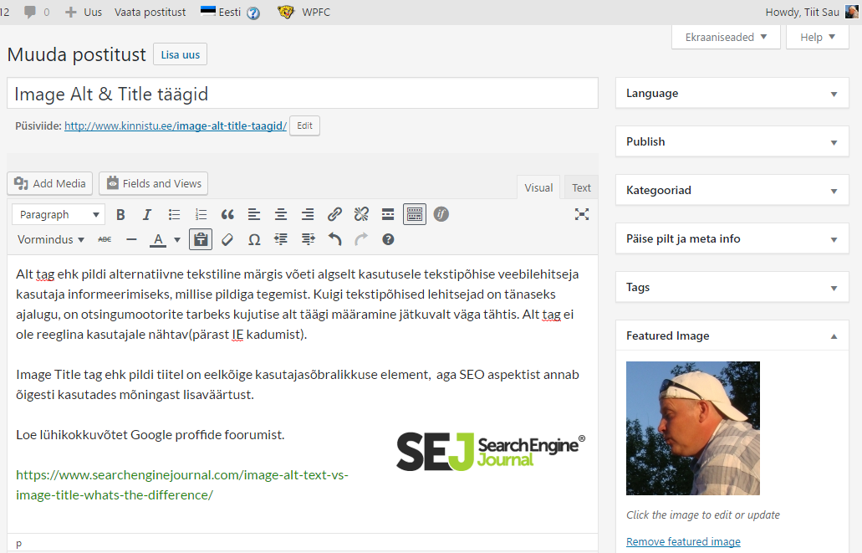Align text right
This screenshot has height=553, width=862.
point(308,215)
